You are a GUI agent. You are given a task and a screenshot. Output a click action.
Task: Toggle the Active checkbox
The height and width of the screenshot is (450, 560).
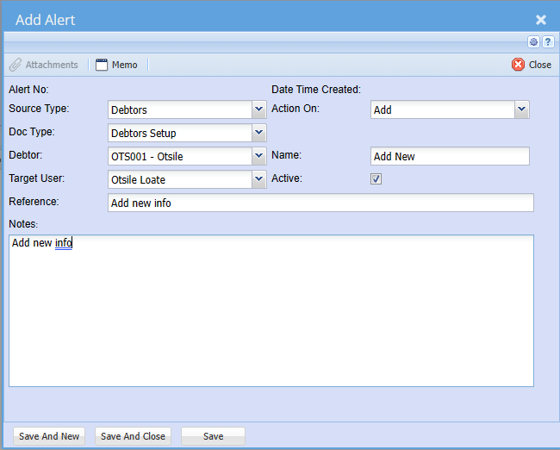[376, 179]
